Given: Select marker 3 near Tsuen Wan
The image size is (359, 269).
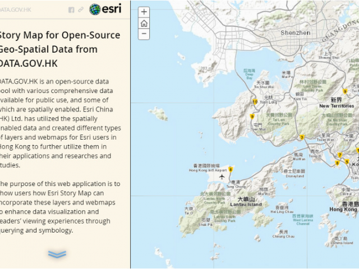Looking at the screenshot, I should 302,137.
